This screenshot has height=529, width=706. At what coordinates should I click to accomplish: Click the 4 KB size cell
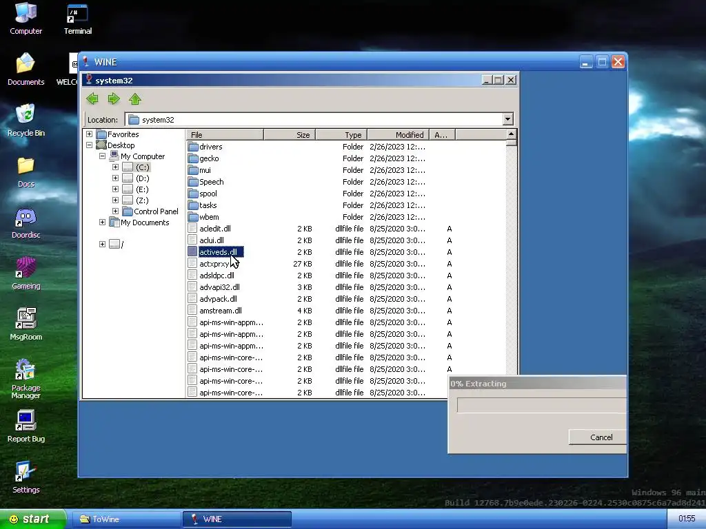pos(304,311)
